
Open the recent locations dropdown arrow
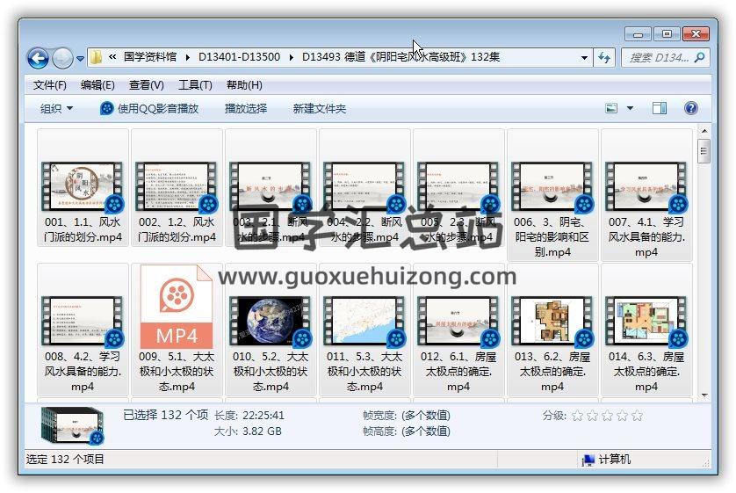pyautogui.click(x=81, y=59)
